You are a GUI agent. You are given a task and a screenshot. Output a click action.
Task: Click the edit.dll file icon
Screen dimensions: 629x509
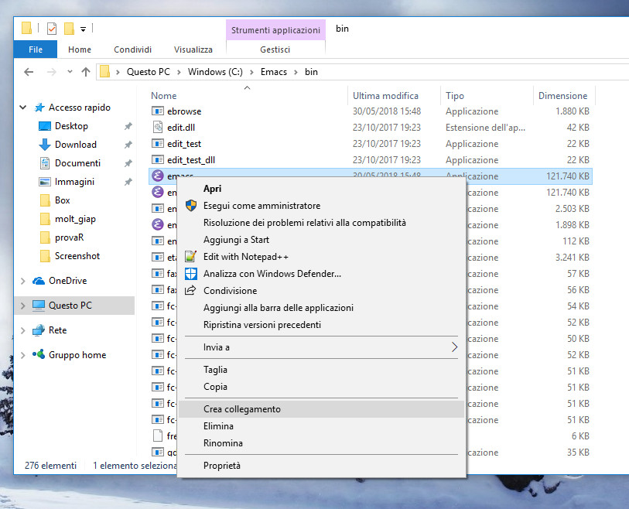click(158, 127)
